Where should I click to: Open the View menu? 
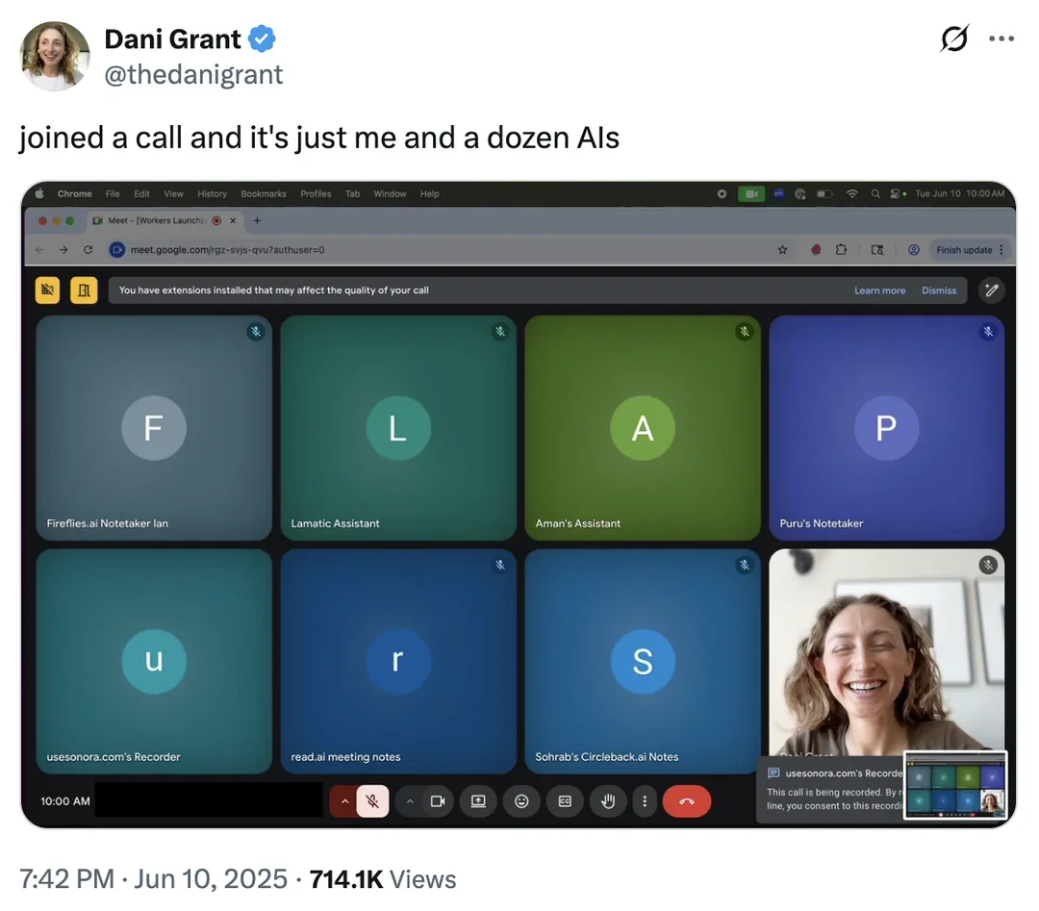pyautogui.click(x=173, y=193)
